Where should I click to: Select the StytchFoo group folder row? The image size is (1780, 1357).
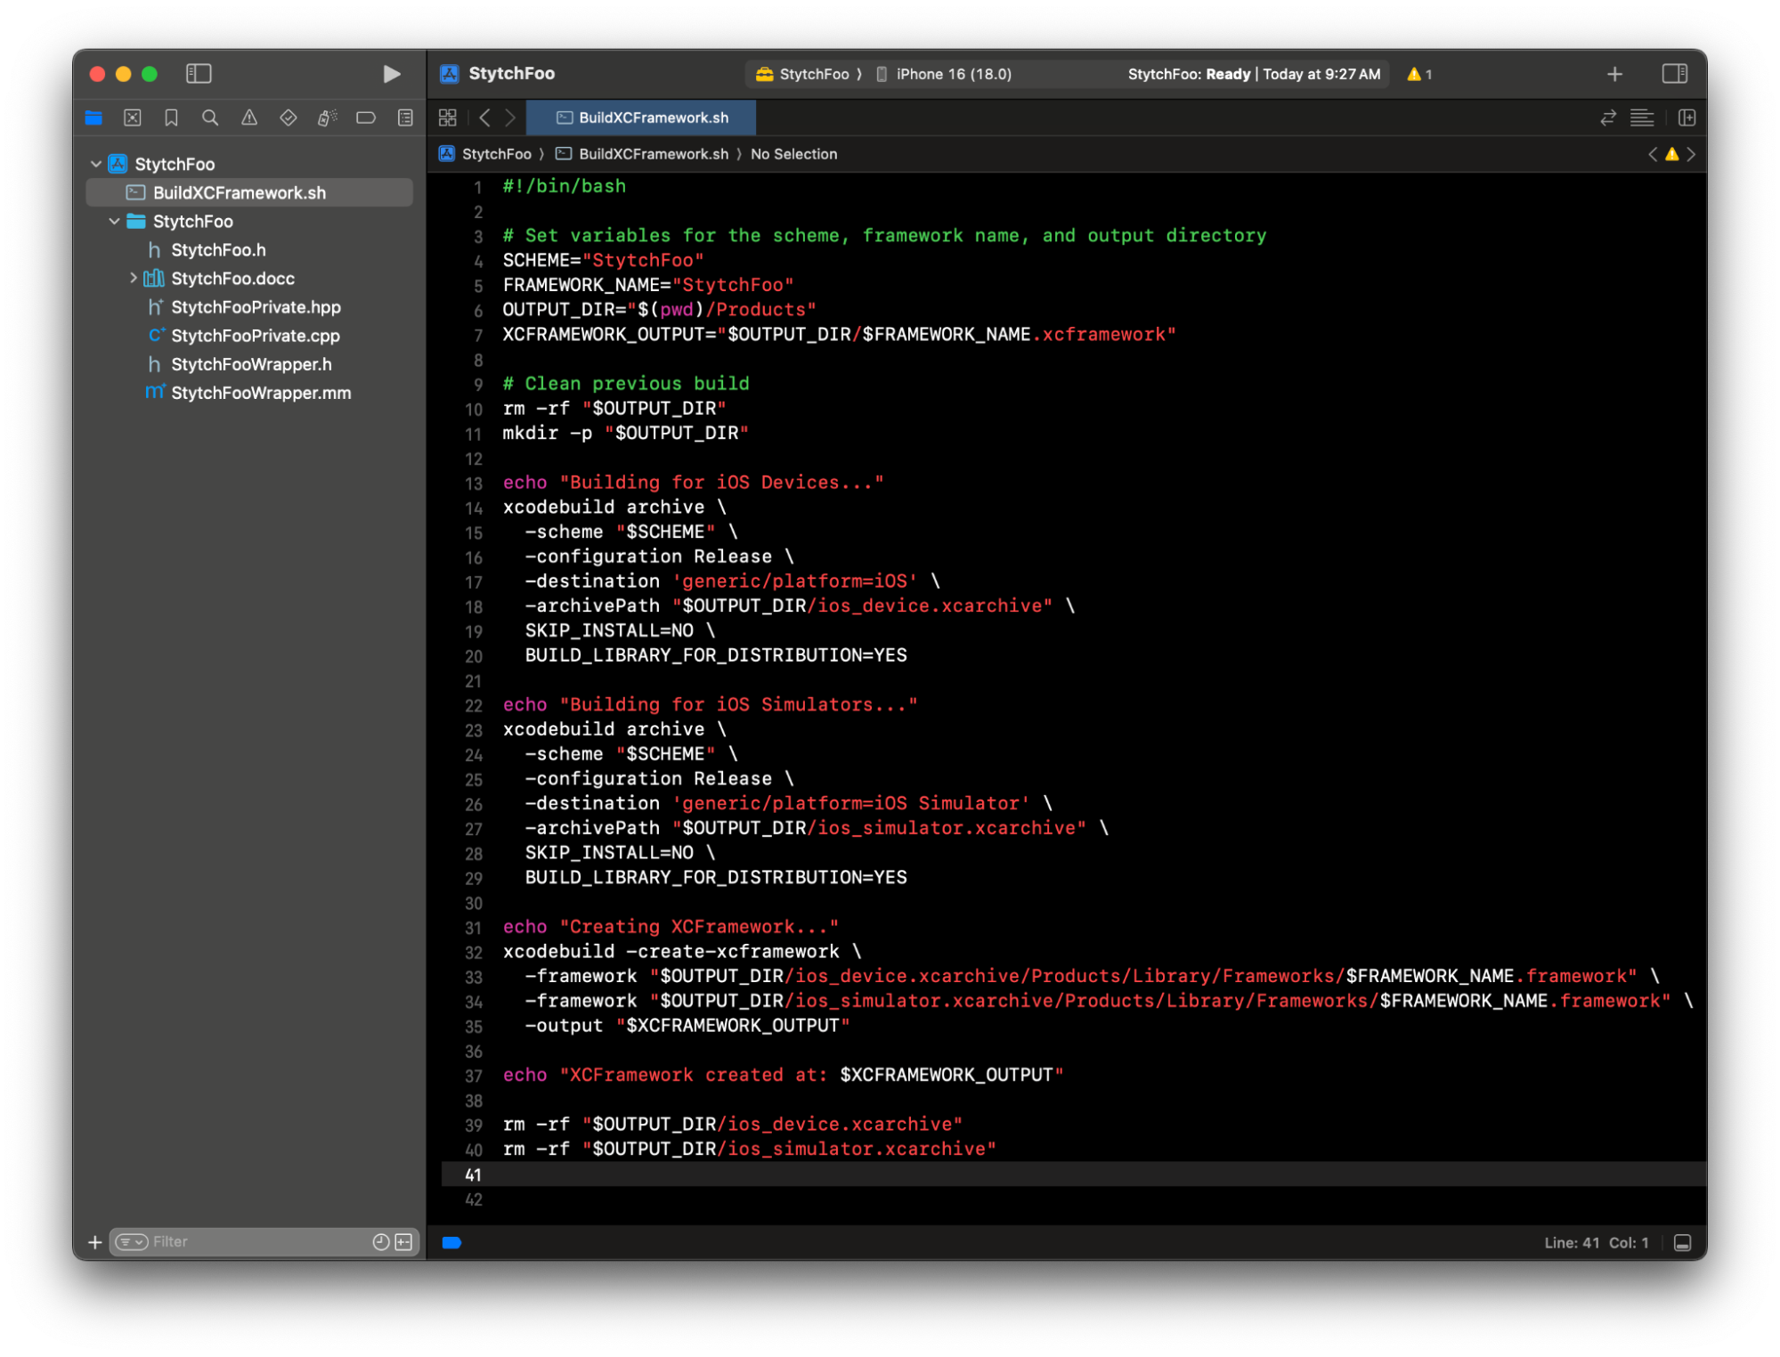click(249, 221)
